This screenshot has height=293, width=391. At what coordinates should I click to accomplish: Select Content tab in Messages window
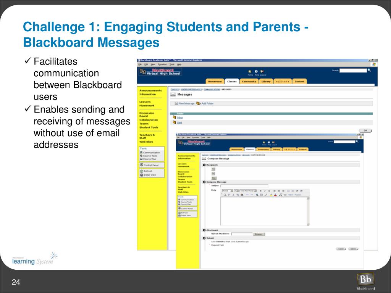tap(299, 82)
